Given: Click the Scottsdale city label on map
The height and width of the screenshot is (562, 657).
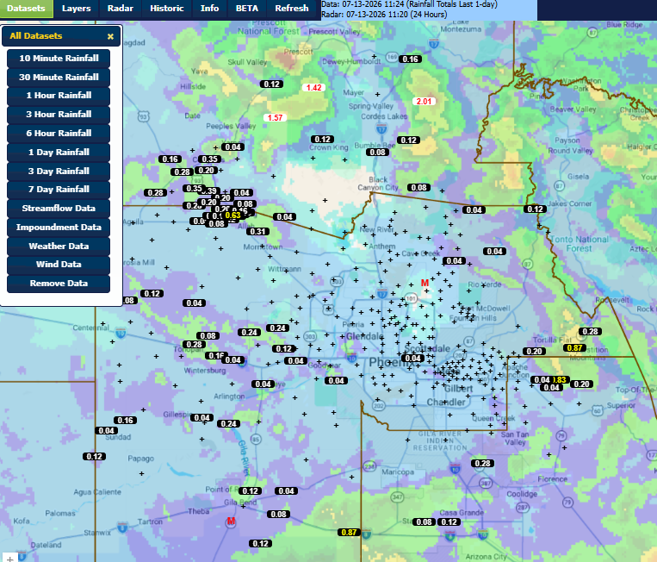Looking at the screenshot, I should pyautogui.click(x=427, y=349).
